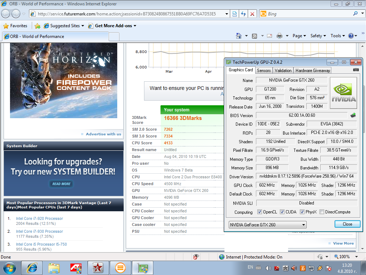Click the GPU-Z Close button

coord(347,224)
